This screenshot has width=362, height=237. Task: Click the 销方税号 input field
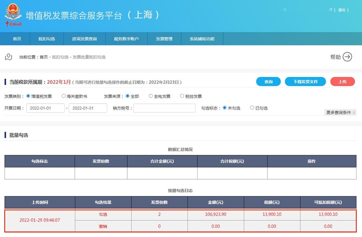tap(164, 108)
